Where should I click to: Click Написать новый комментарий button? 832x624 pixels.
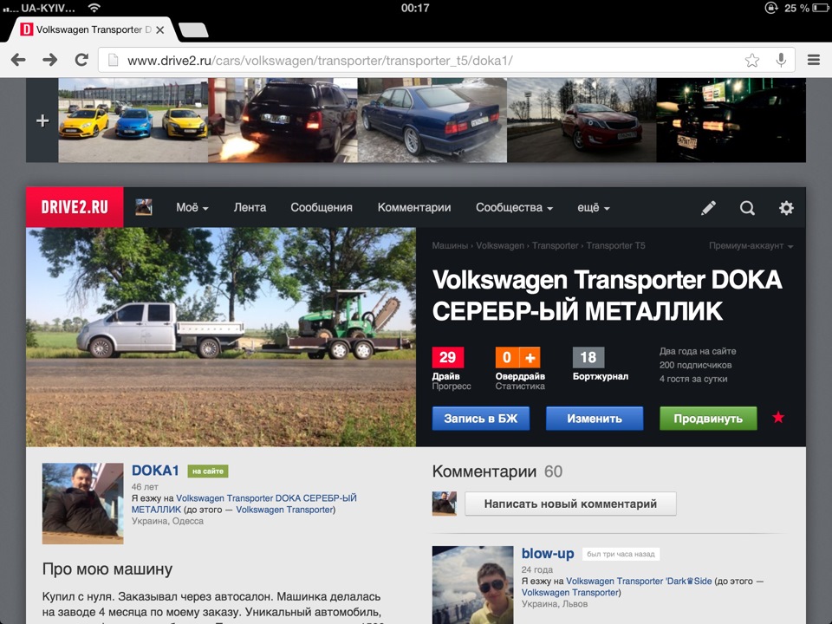[570, 504]
